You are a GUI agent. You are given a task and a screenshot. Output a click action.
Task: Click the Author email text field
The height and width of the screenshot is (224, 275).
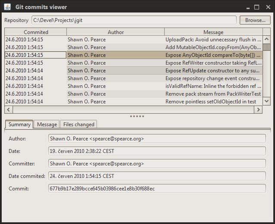(157, 139)
